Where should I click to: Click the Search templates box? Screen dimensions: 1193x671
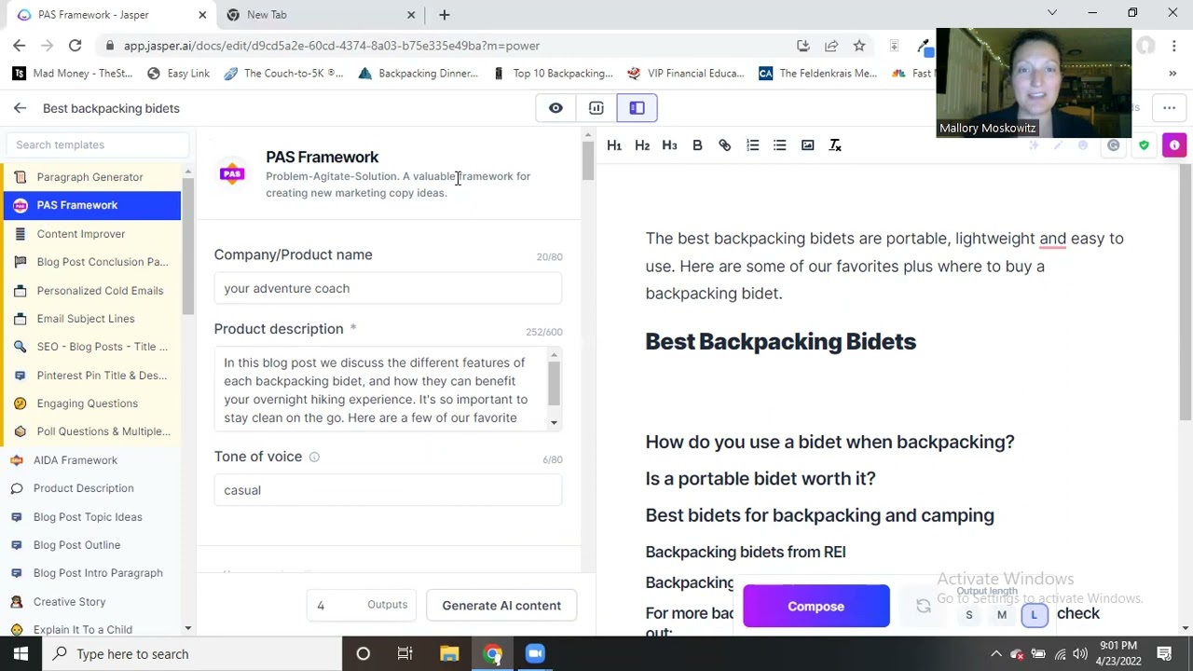pos(97,145)
